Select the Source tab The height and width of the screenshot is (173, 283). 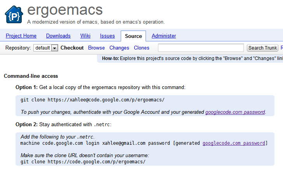(134, 36)
